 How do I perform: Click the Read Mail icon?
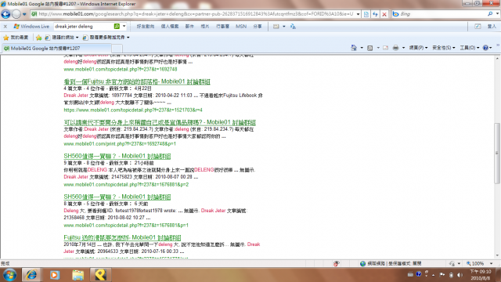tap(386, 48)
